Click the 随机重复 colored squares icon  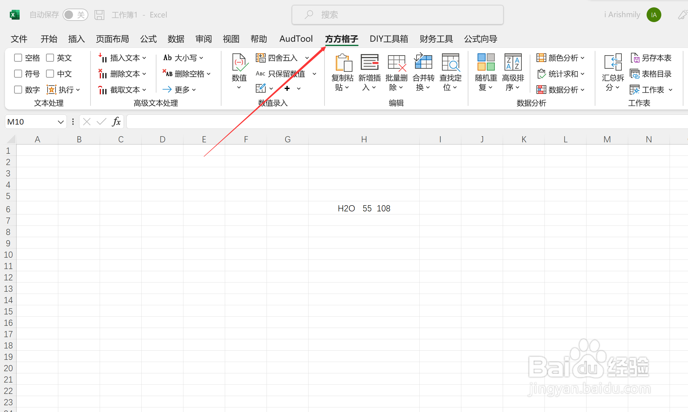486,63
